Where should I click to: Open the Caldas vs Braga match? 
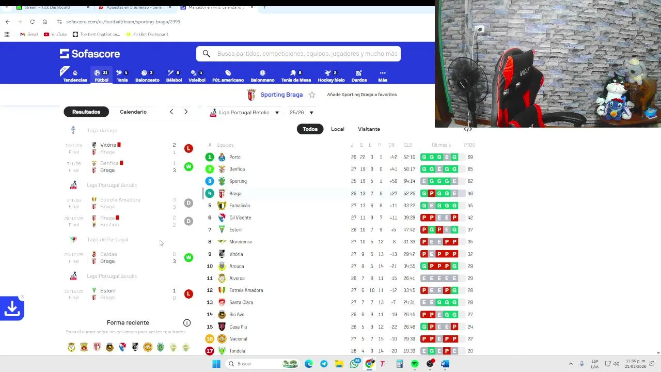click(129, 257)
